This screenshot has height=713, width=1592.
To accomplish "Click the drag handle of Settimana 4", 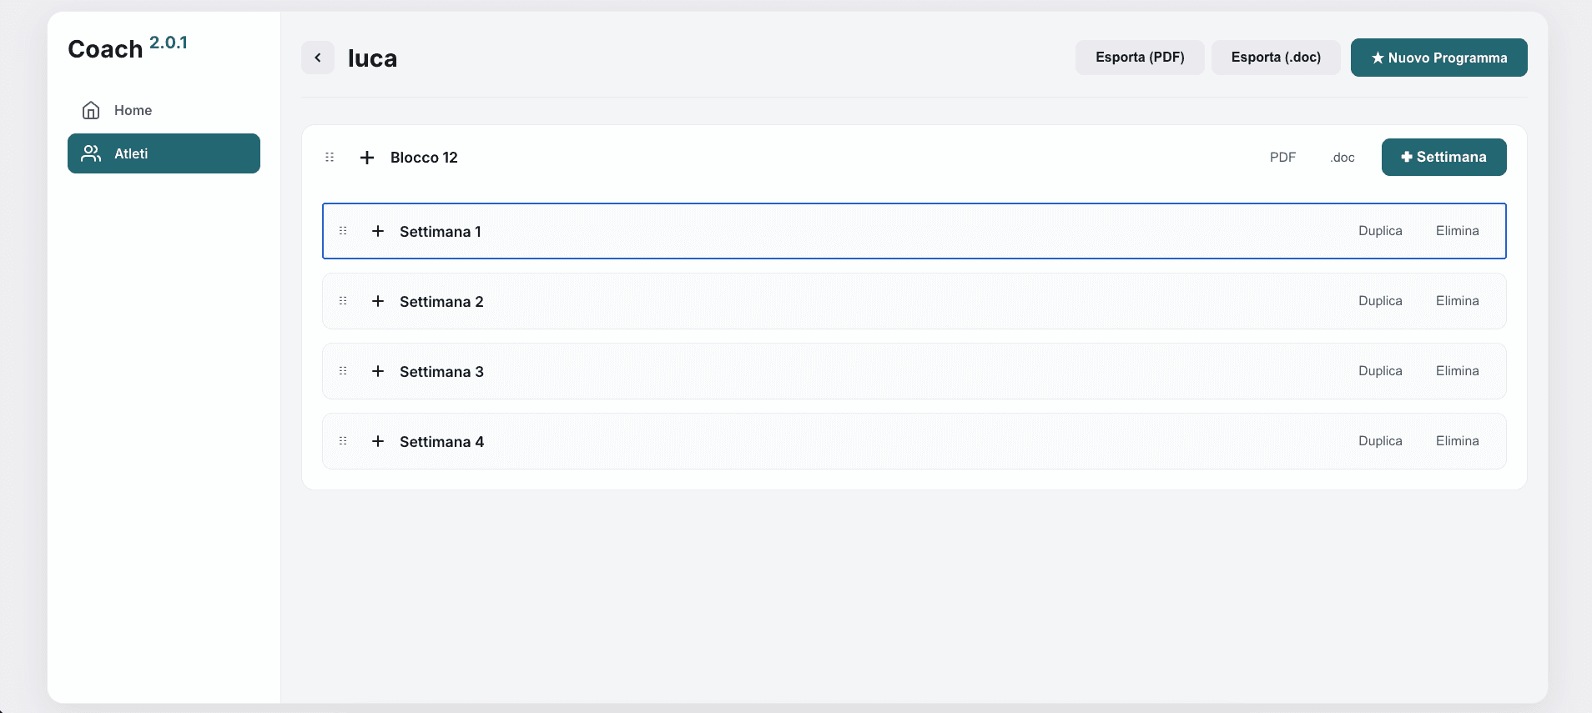I will 343,441.
